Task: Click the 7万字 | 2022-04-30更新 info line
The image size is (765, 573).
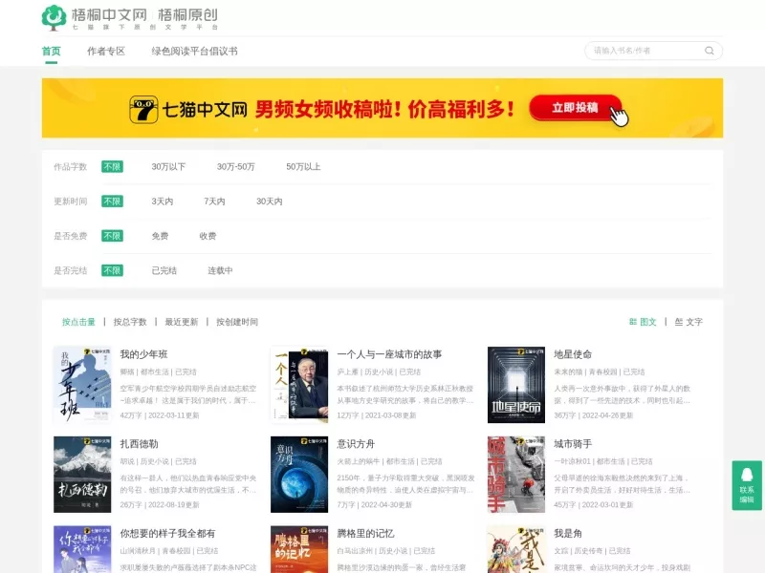Action: point(374,505)
